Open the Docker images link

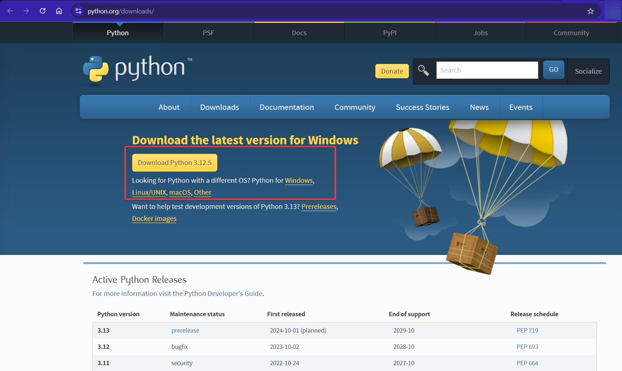[x=154, y=218]
